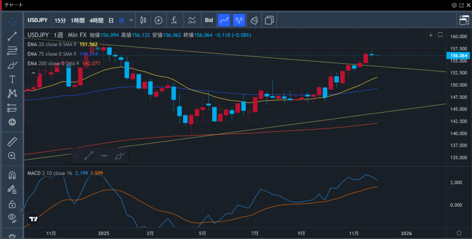Image resolution: width=472 pixels, height=239 pixels.
Task: Open the indicators fx menu
Action: (174, 20)
